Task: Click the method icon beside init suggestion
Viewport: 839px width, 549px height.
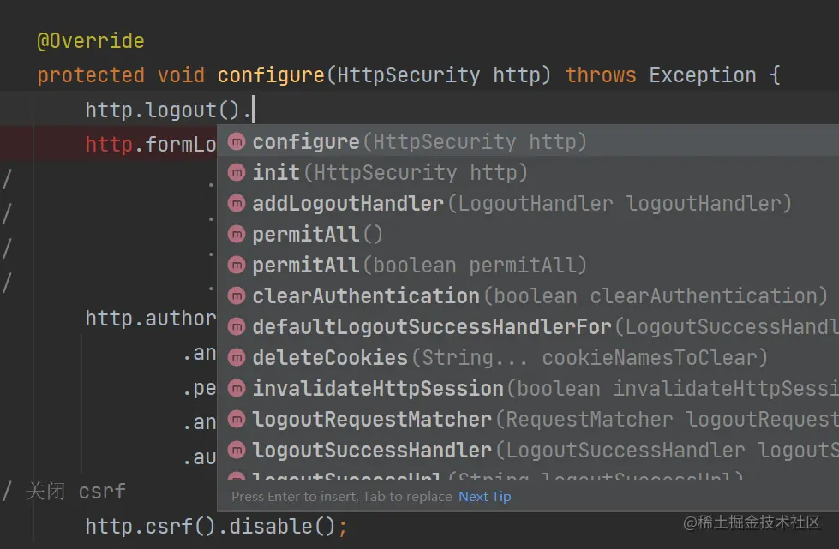Action: (236, 173)
